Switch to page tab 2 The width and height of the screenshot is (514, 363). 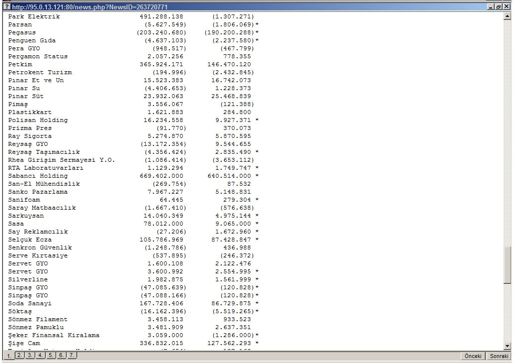(19, 355)
